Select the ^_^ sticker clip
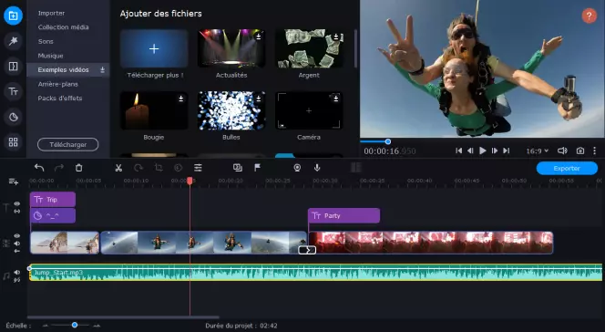Screen dimensions: 605x332 tap(53, 215)
